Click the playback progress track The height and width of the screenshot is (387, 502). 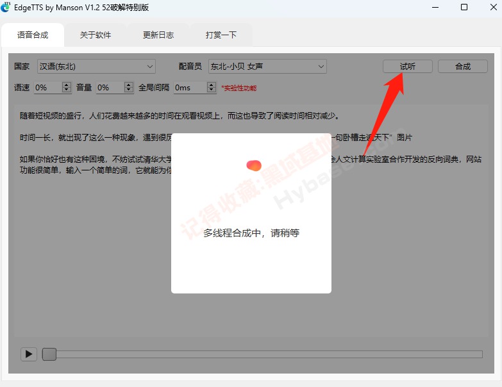click(x=262, y=354)
